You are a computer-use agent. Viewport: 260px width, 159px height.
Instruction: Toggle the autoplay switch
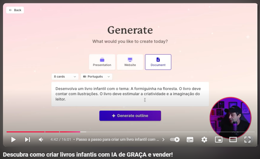(x=175, y=140)
